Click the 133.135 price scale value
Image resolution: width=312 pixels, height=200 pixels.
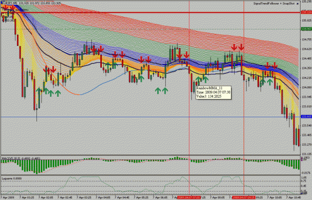[307, 154]
